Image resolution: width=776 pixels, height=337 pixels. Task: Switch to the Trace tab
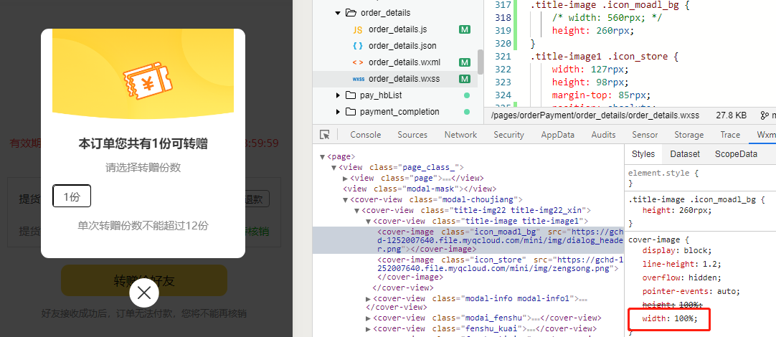point(731,135)
